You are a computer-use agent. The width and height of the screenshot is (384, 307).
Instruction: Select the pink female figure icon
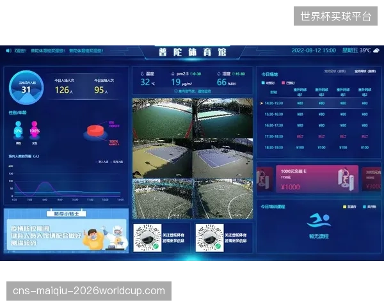(x=35, y=130)
